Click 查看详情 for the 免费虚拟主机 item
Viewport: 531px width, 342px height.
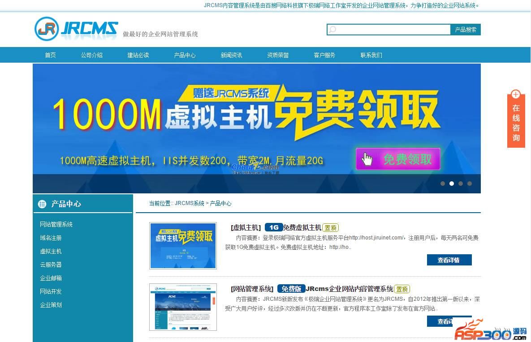449,260
